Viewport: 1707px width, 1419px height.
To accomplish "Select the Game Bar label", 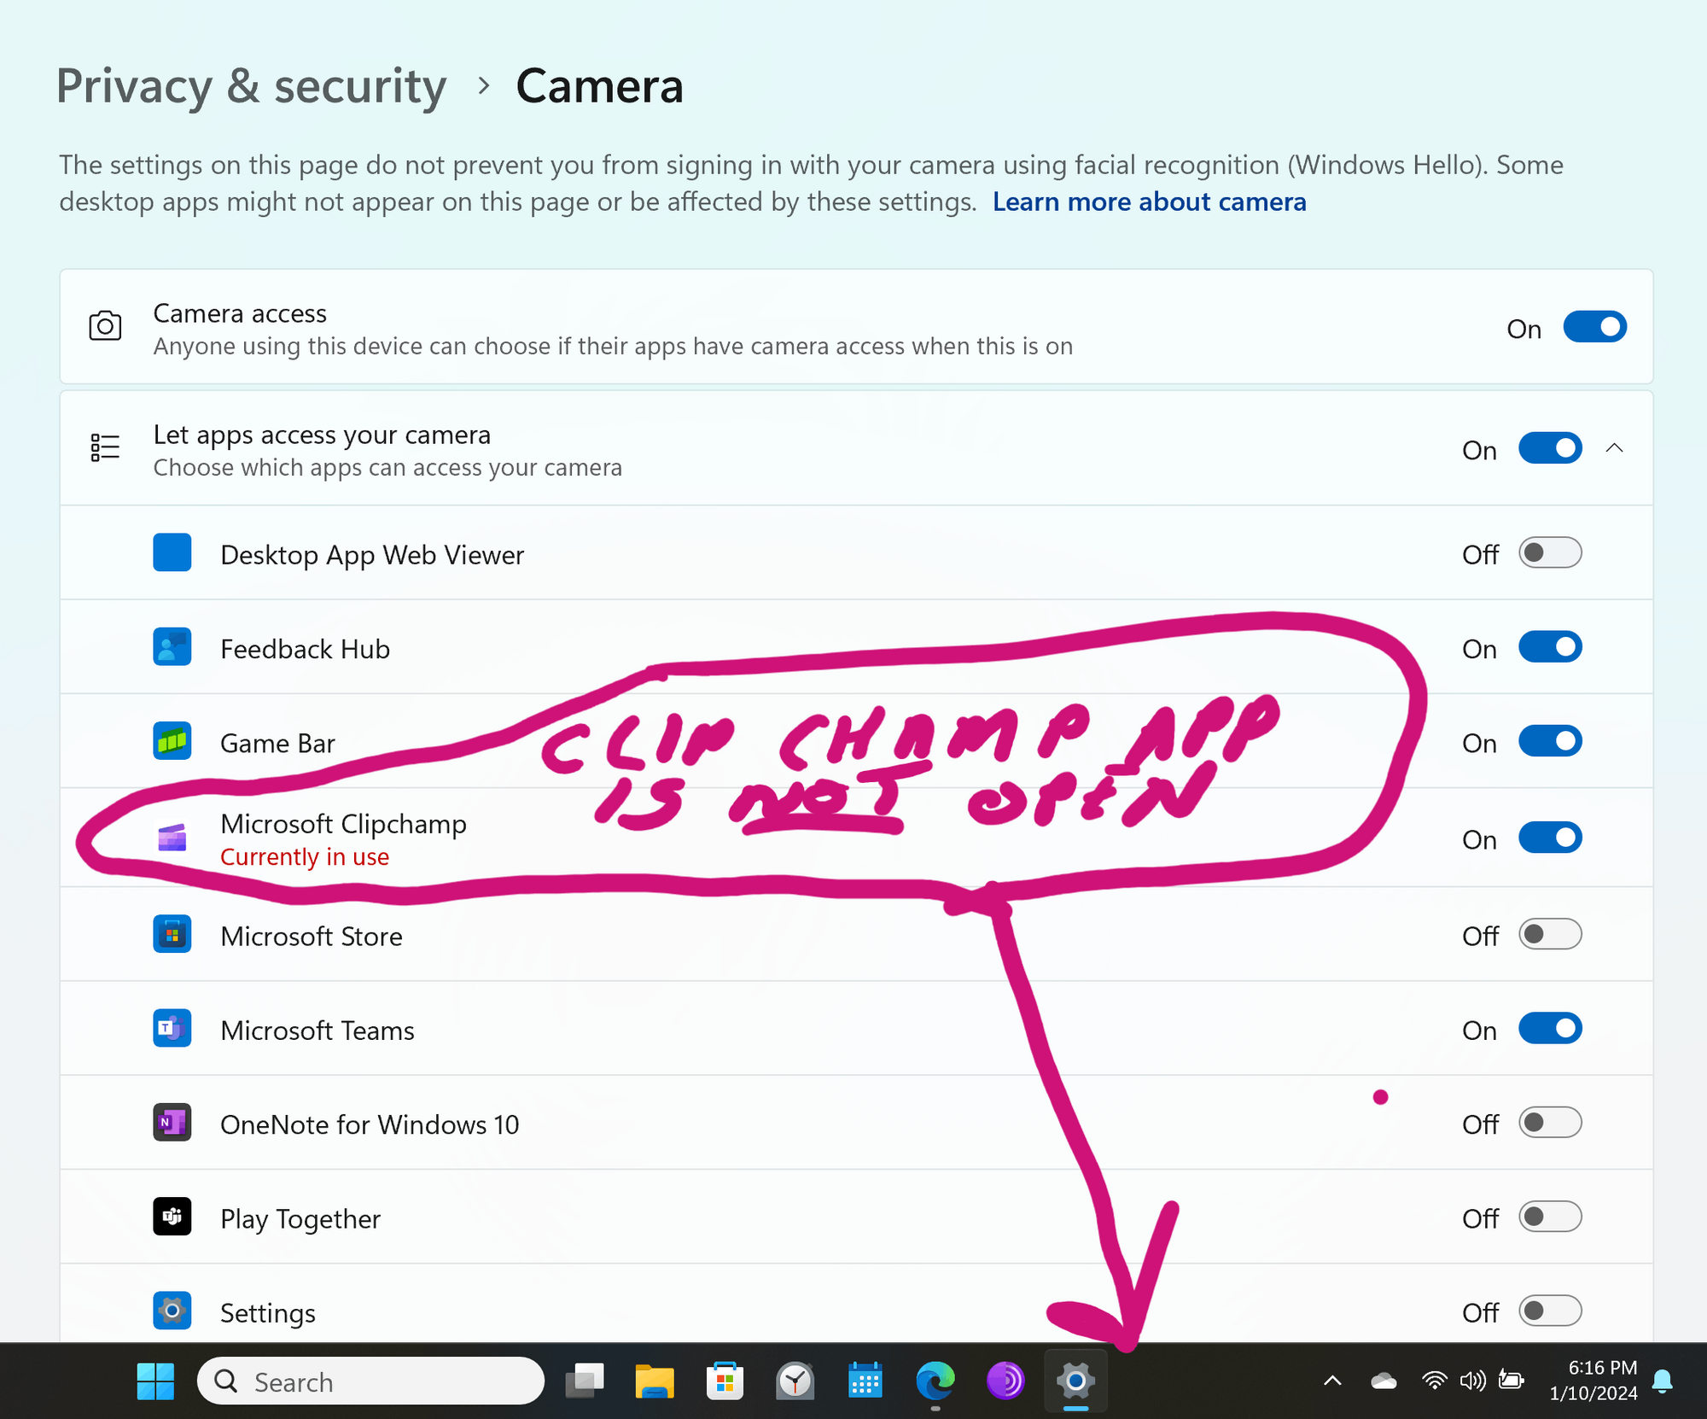I will (277, 744).
